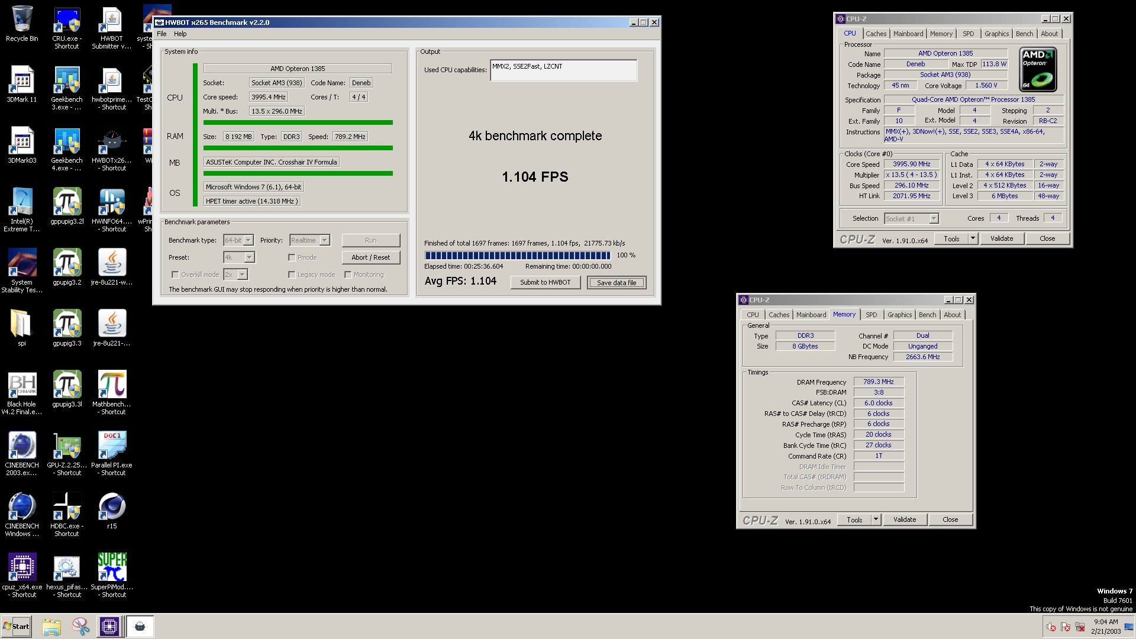Open Parallel PI.exe shortcut icon
1136x639 pixels.
coord(112,454)
